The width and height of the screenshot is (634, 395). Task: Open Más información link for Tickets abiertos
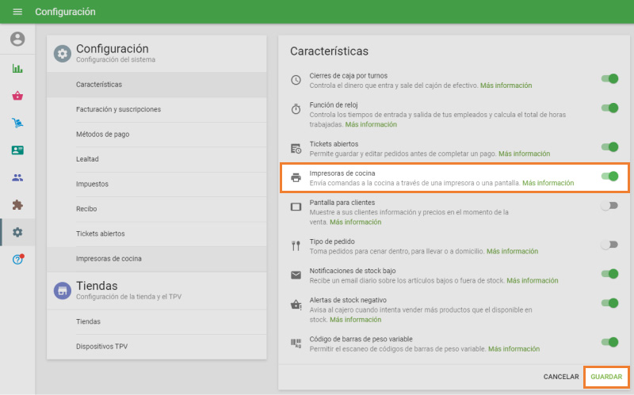coord(524,154)
